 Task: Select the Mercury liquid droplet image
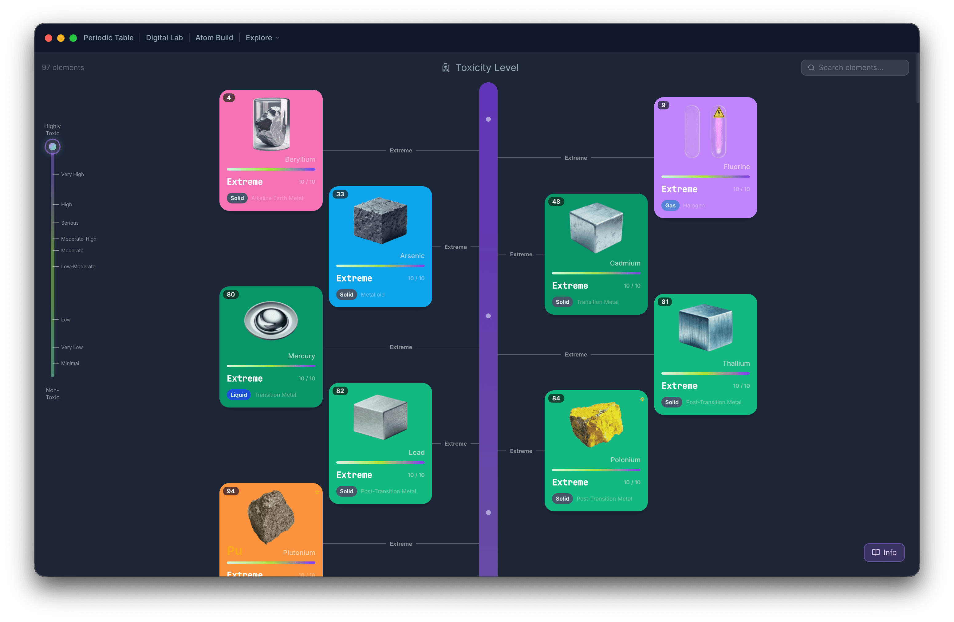271,320
